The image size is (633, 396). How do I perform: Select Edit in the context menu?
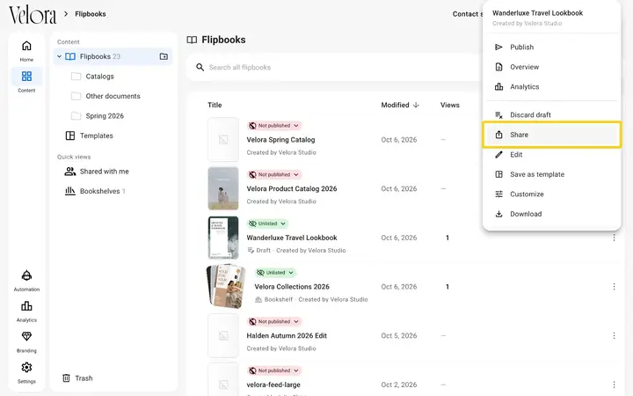(551, 155)
